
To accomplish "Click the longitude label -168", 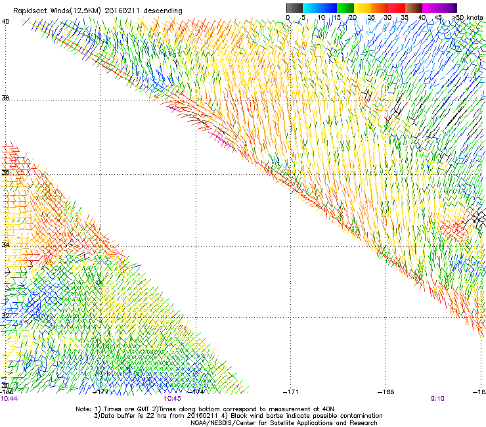I will tap(386, 392).
